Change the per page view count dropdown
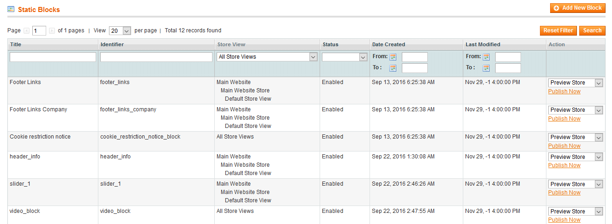This screenshot has width=612, height=224. pos(120,31)
